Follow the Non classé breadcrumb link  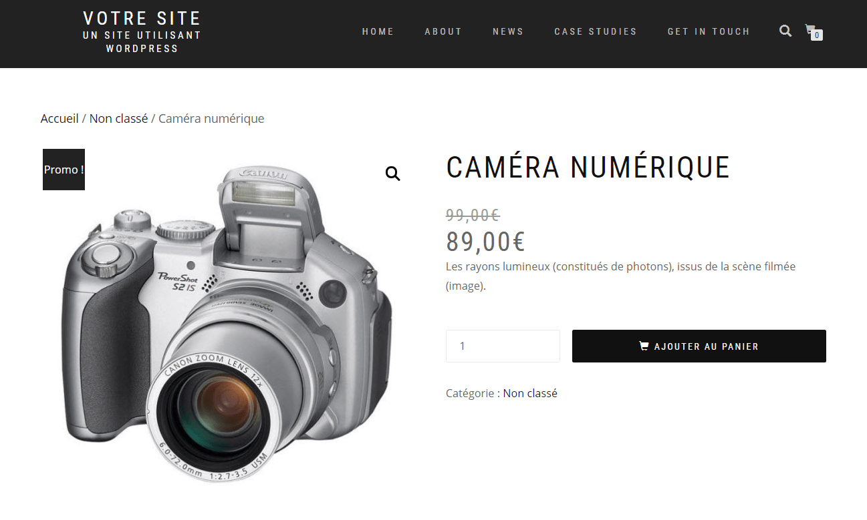pos(118,119)
